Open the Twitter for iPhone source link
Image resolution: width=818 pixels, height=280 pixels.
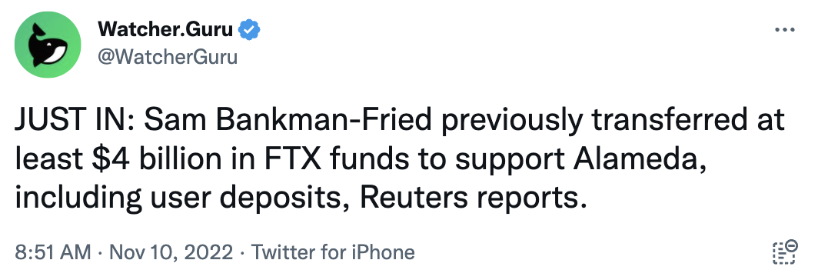(334, 253)
